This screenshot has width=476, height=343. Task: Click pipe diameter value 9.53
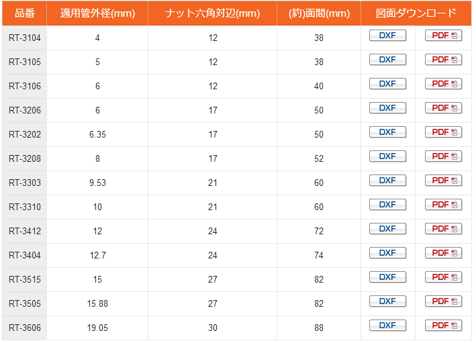point(97,183)
